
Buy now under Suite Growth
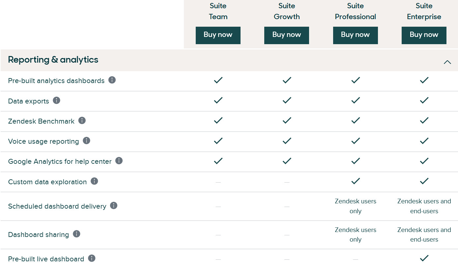[287, 35]
